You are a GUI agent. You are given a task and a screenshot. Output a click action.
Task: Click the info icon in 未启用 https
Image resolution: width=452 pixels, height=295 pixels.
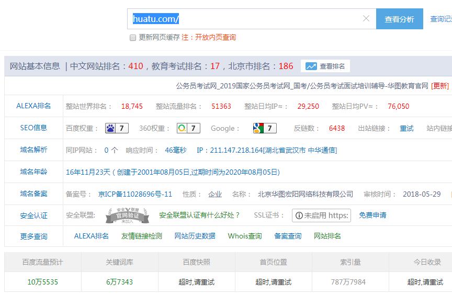(x=299, y=215)
